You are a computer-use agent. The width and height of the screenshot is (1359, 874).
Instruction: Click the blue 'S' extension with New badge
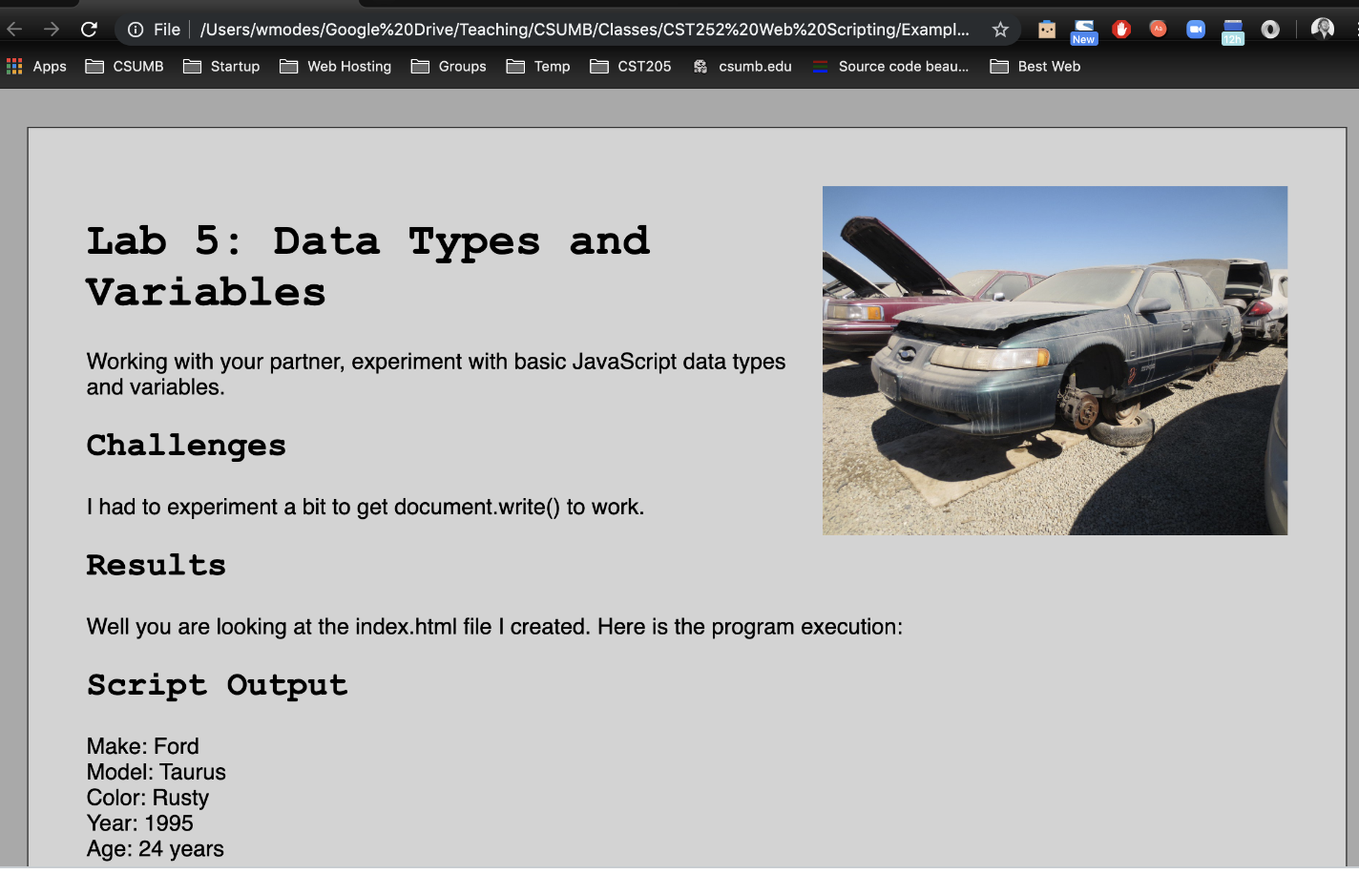1083,29
